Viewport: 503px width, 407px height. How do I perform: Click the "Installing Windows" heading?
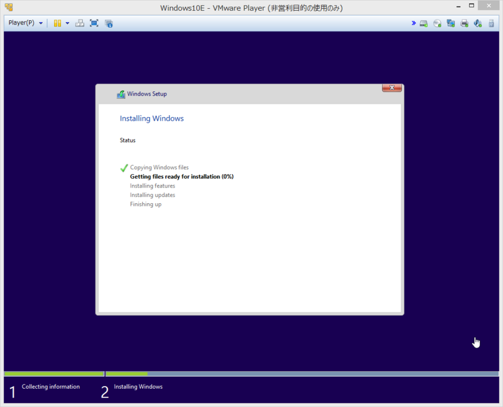point(152,118)
